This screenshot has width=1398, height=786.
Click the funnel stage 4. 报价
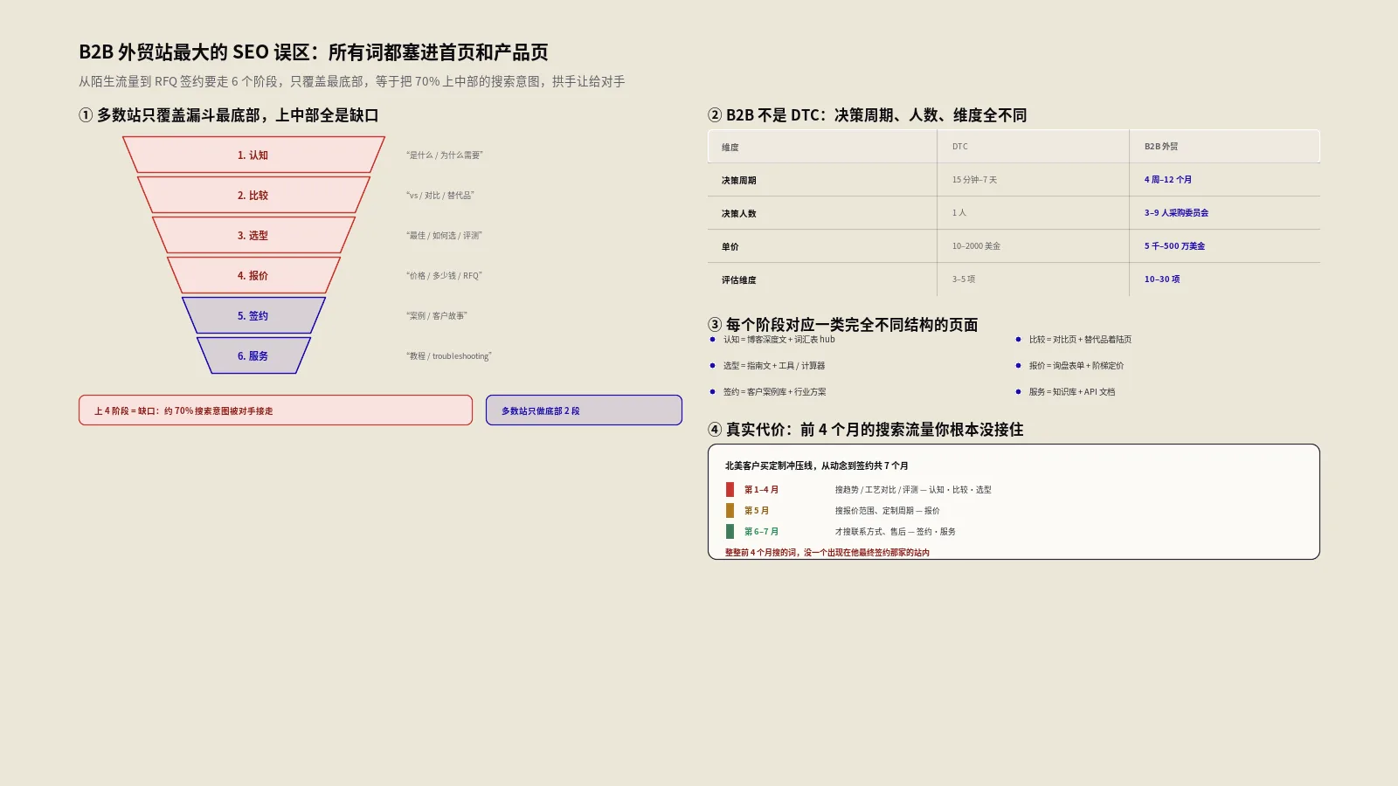253,275
